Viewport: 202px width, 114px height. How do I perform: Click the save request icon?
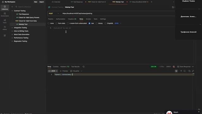pos(173,7)
